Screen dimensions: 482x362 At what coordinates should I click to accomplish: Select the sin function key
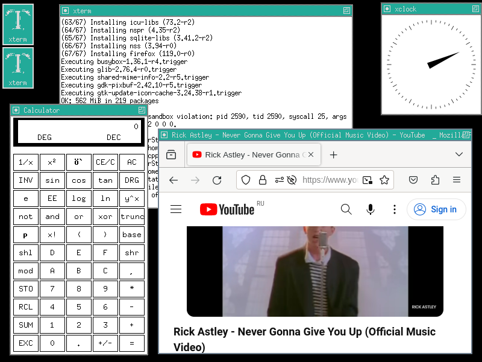[52, 180]
